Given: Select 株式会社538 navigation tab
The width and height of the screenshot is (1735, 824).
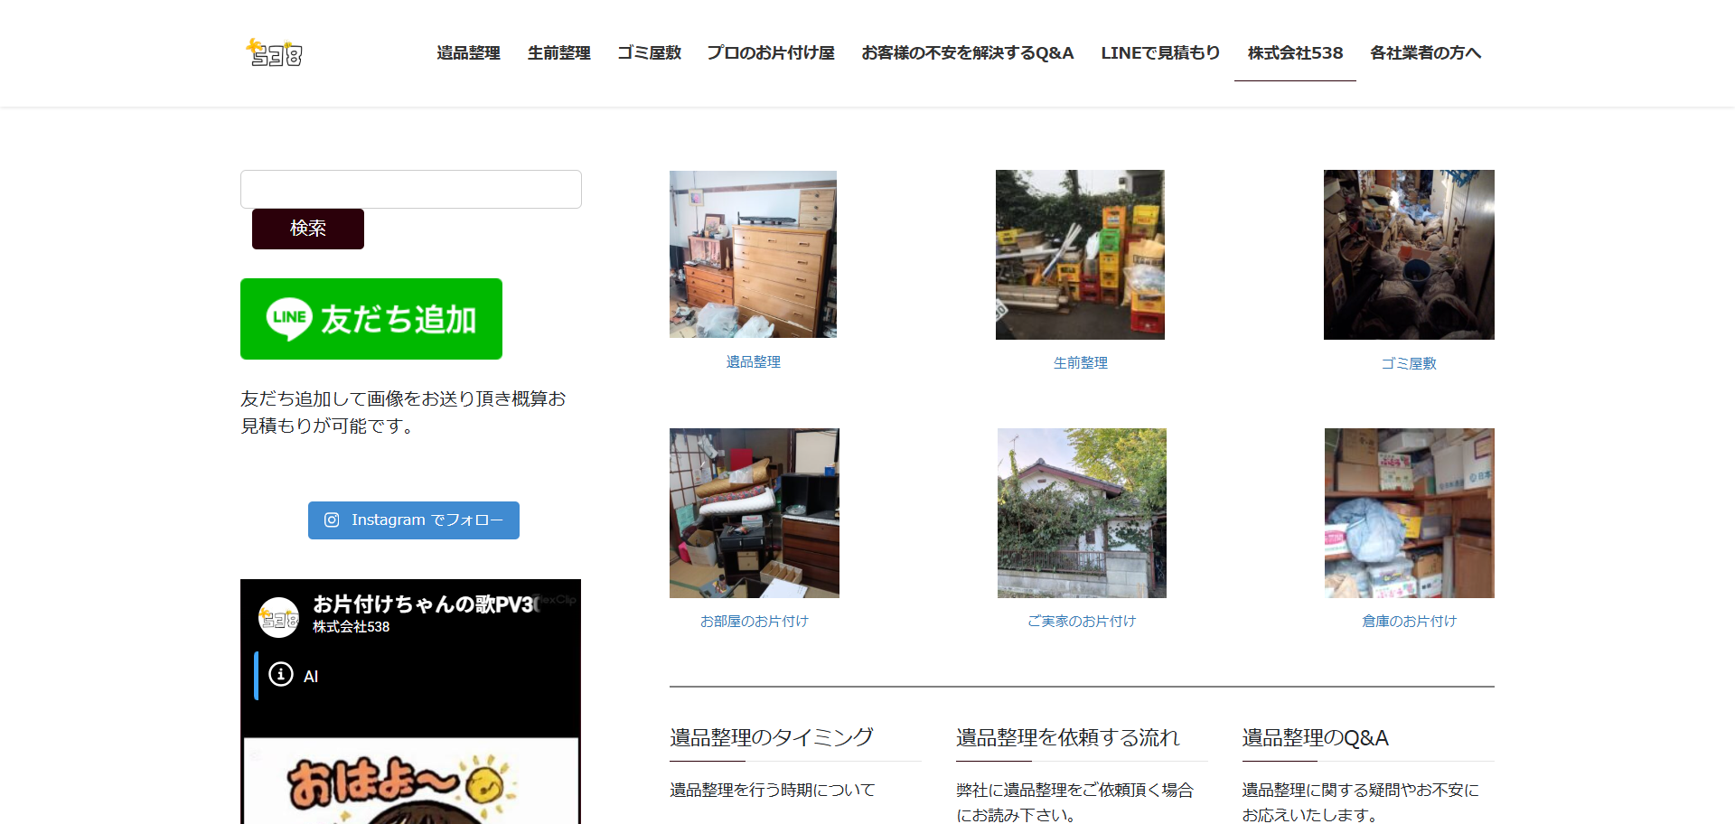Looking at the screenshot, I should (x=1295, y=53).
